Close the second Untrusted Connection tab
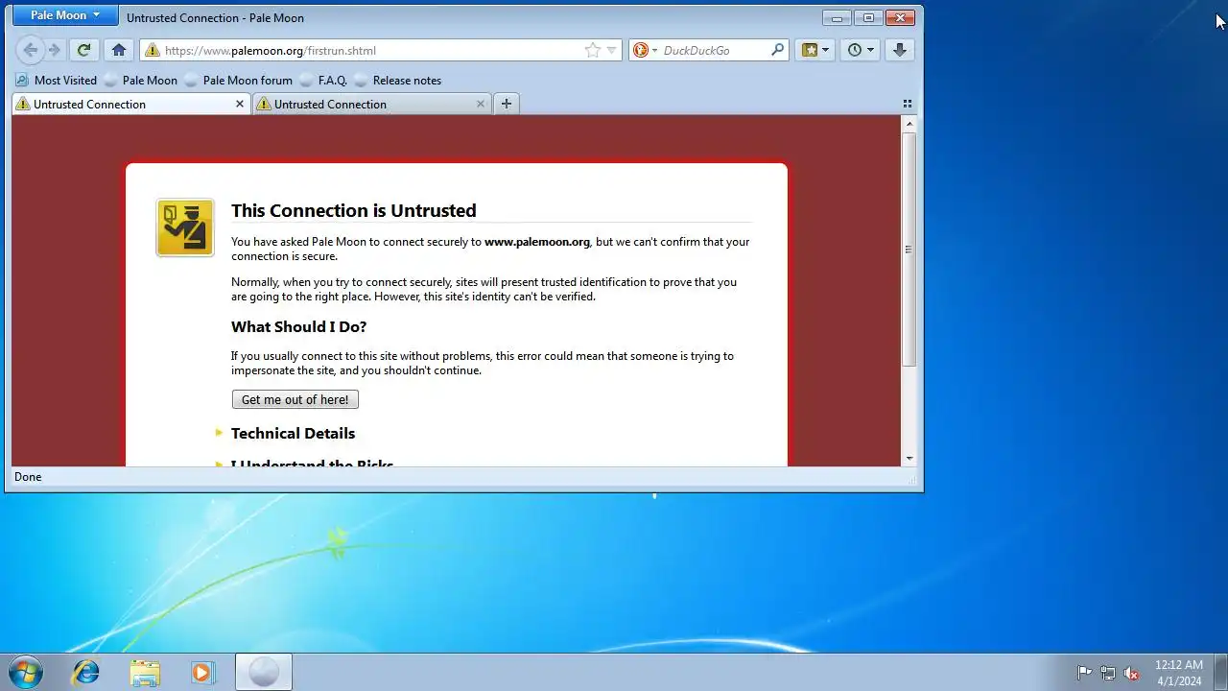The image size is (1228, 691). (481, 104)
